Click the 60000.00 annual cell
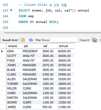The width and height of the screenshot is (101, 110). point(66,51)
